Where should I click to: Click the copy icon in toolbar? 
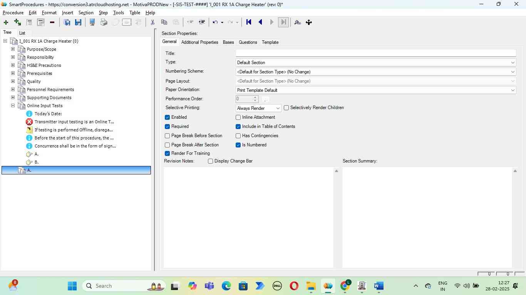click(x=164, y=22)
